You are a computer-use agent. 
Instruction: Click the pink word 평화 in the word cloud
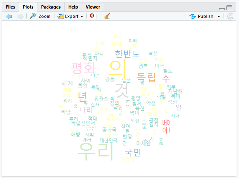[84, 68]
